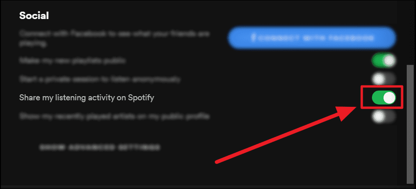Select the blurred label beside the first green toggle
This screenshot has height=189, width=416.
(72, 61)
